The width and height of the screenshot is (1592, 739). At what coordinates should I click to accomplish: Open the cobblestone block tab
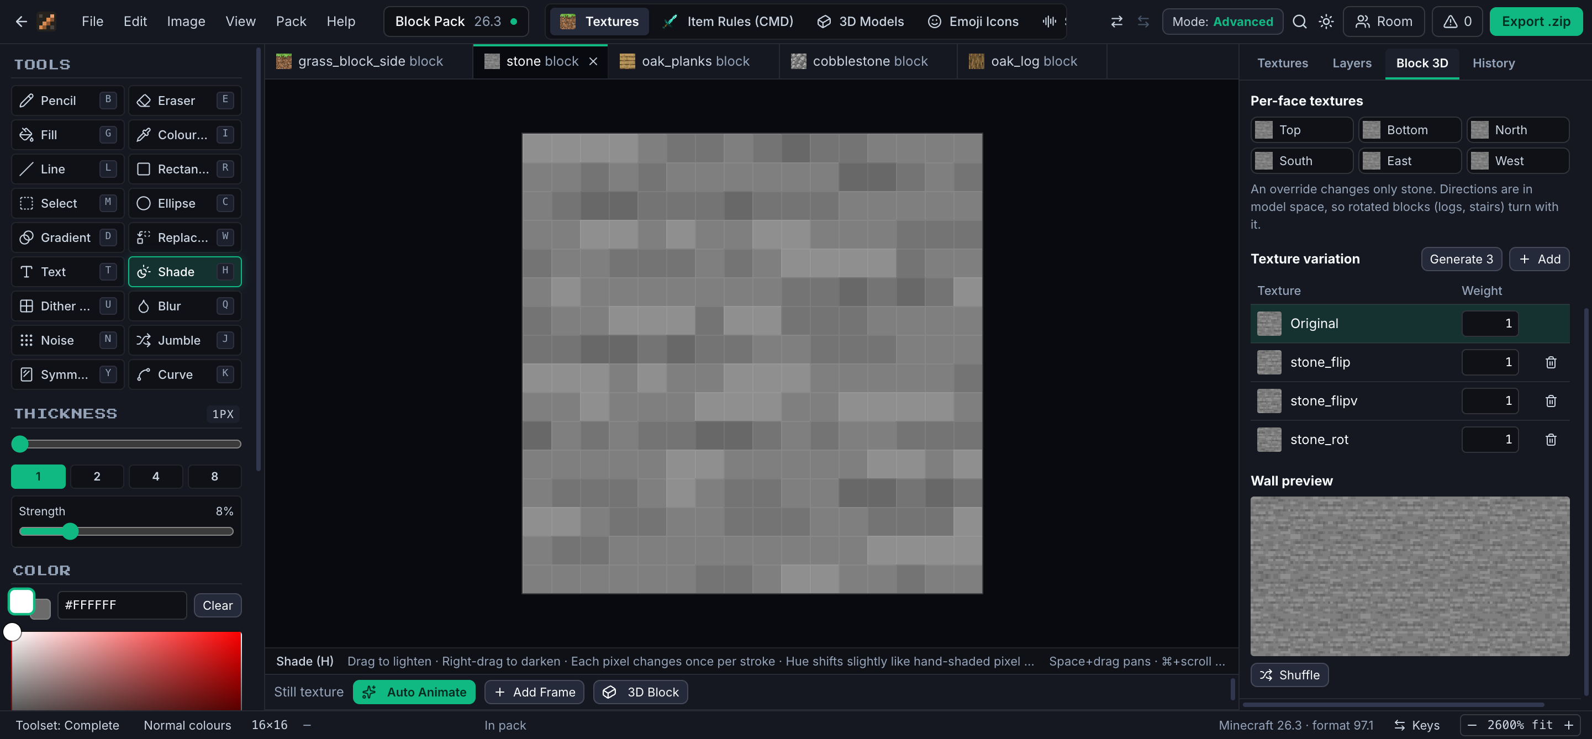868,61
